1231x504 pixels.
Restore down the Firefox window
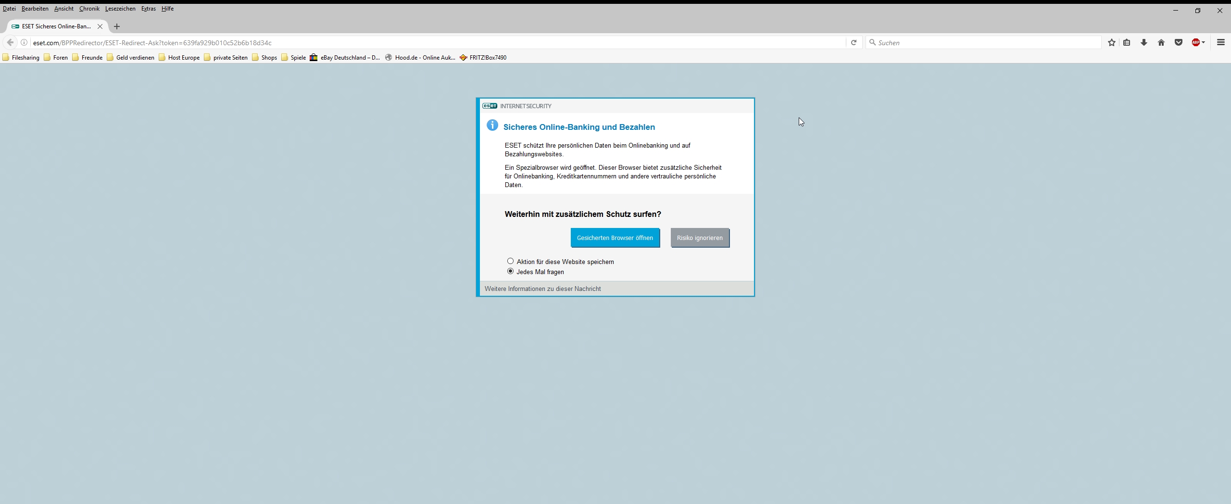pos(1197,10)
